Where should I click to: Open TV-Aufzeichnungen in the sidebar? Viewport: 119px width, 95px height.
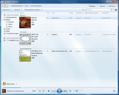pos(12,33)
